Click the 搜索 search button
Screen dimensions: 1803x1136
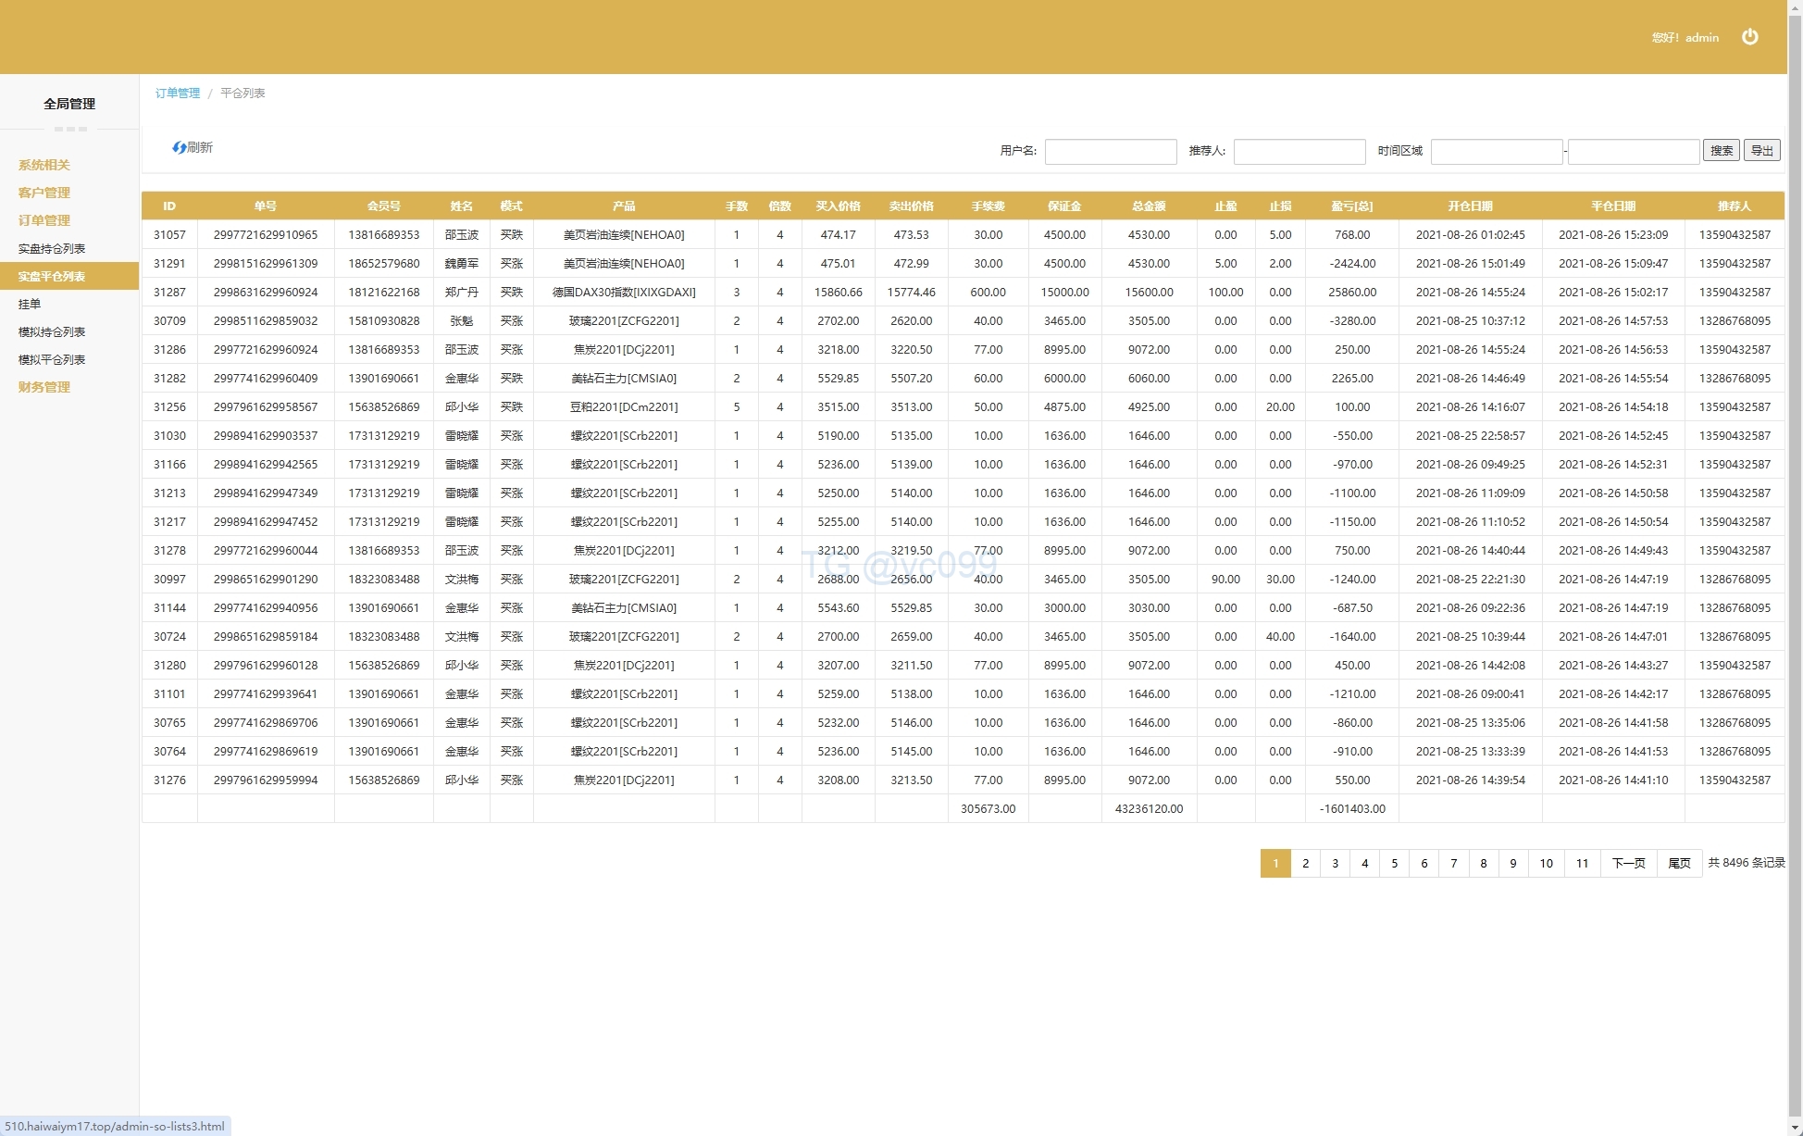click(1721, 151)
